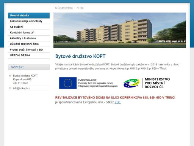Click the REVITALIZACE BYTOVÉHO DOMU red heading

point(115,98)
